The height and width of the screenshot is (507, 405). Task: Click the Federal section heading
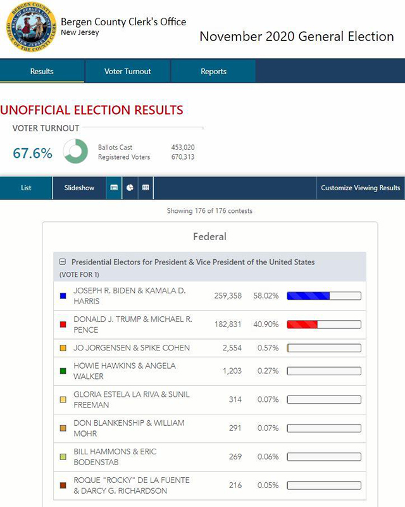209,236
